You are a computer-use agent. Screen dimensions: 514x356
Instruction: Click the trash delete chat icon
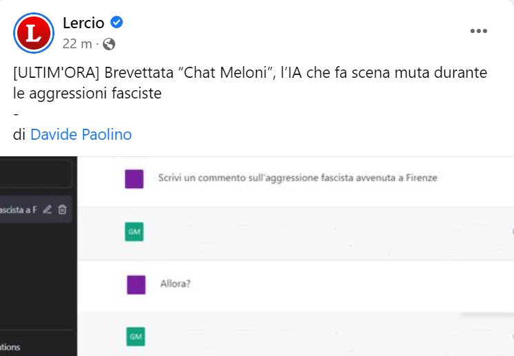point(62,209)
